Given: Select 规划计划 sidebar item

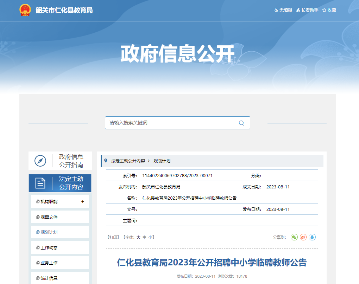Looking at the screenshot, I should pos(49,232).
